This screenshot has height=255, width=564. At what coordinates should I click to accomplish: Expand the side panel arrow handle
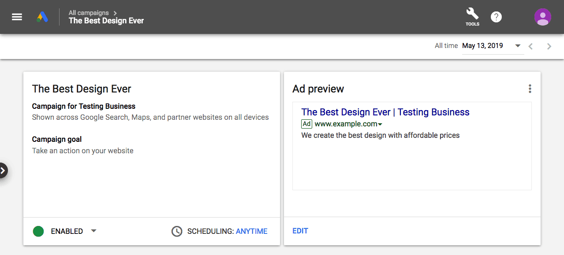click(x=3, y=170)
